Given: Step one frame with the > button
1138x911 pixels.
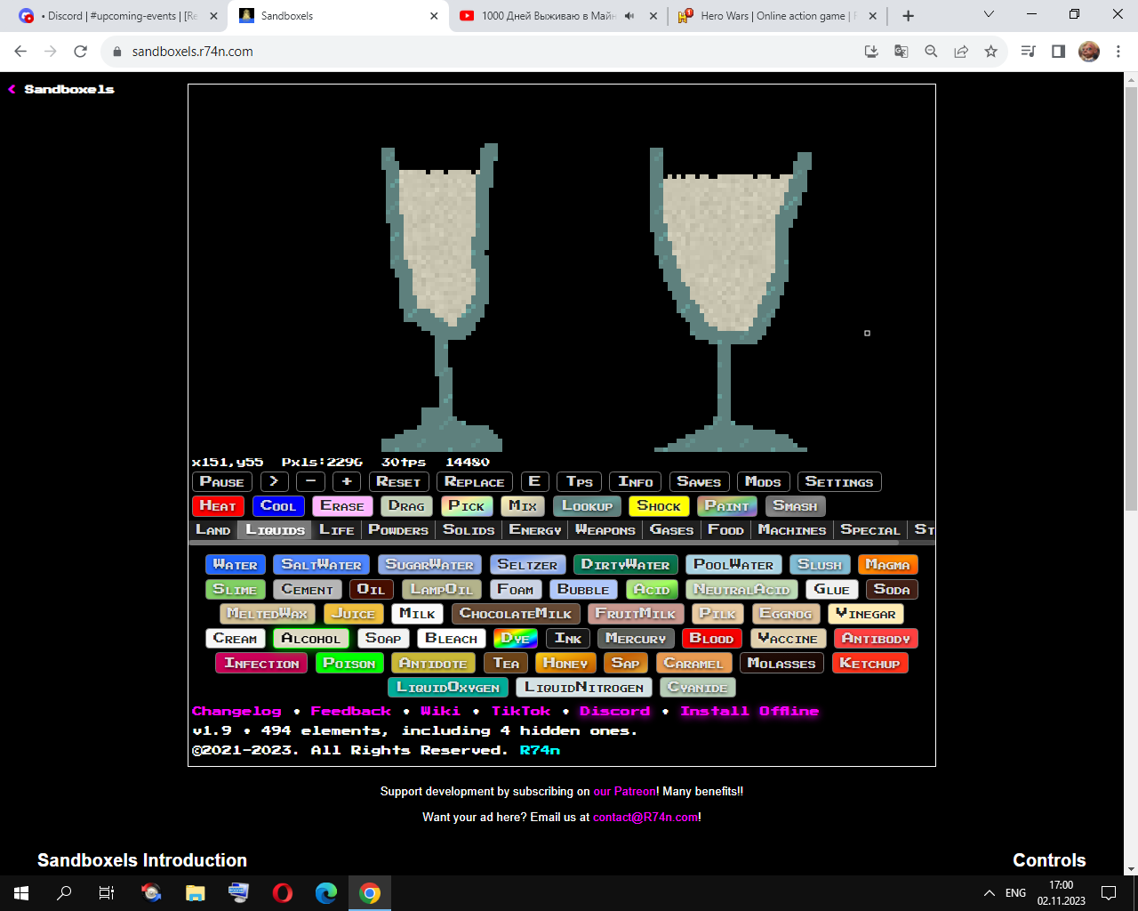Looking at the screenshot, I should pyautogui.click(x=274, y=481).
